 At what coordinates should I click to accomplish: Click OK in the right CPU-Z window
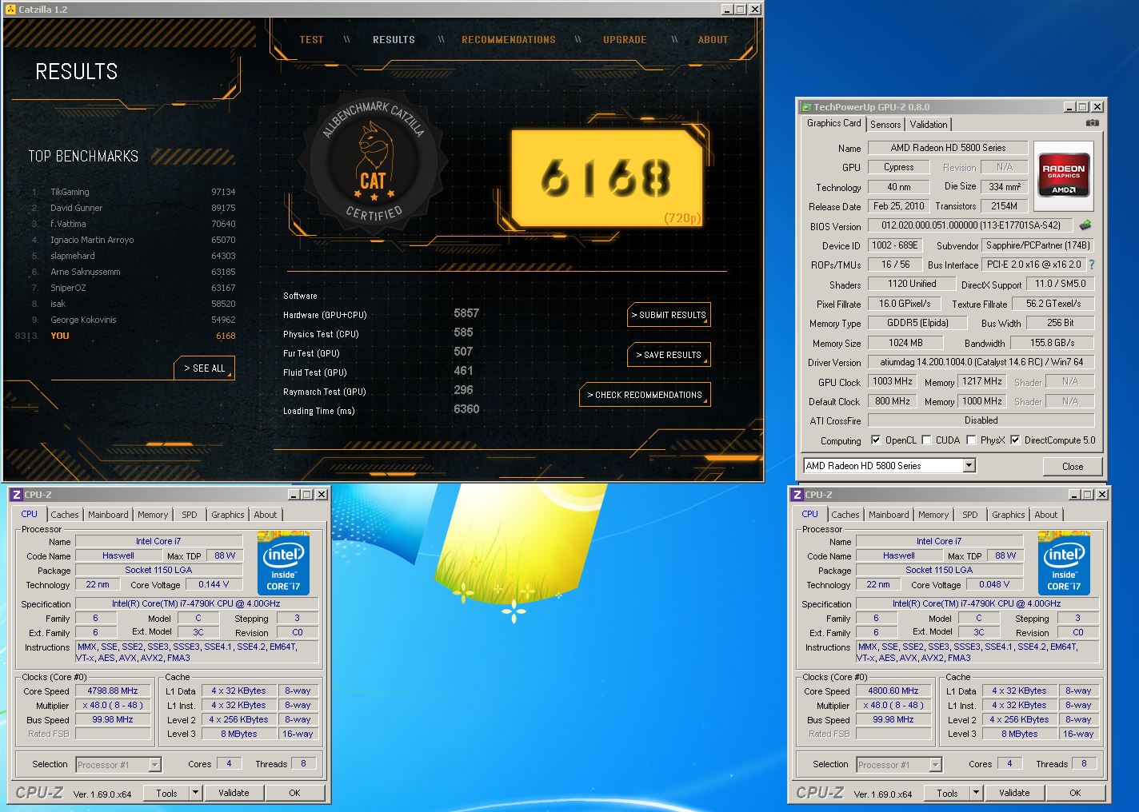click(1075, 793)
